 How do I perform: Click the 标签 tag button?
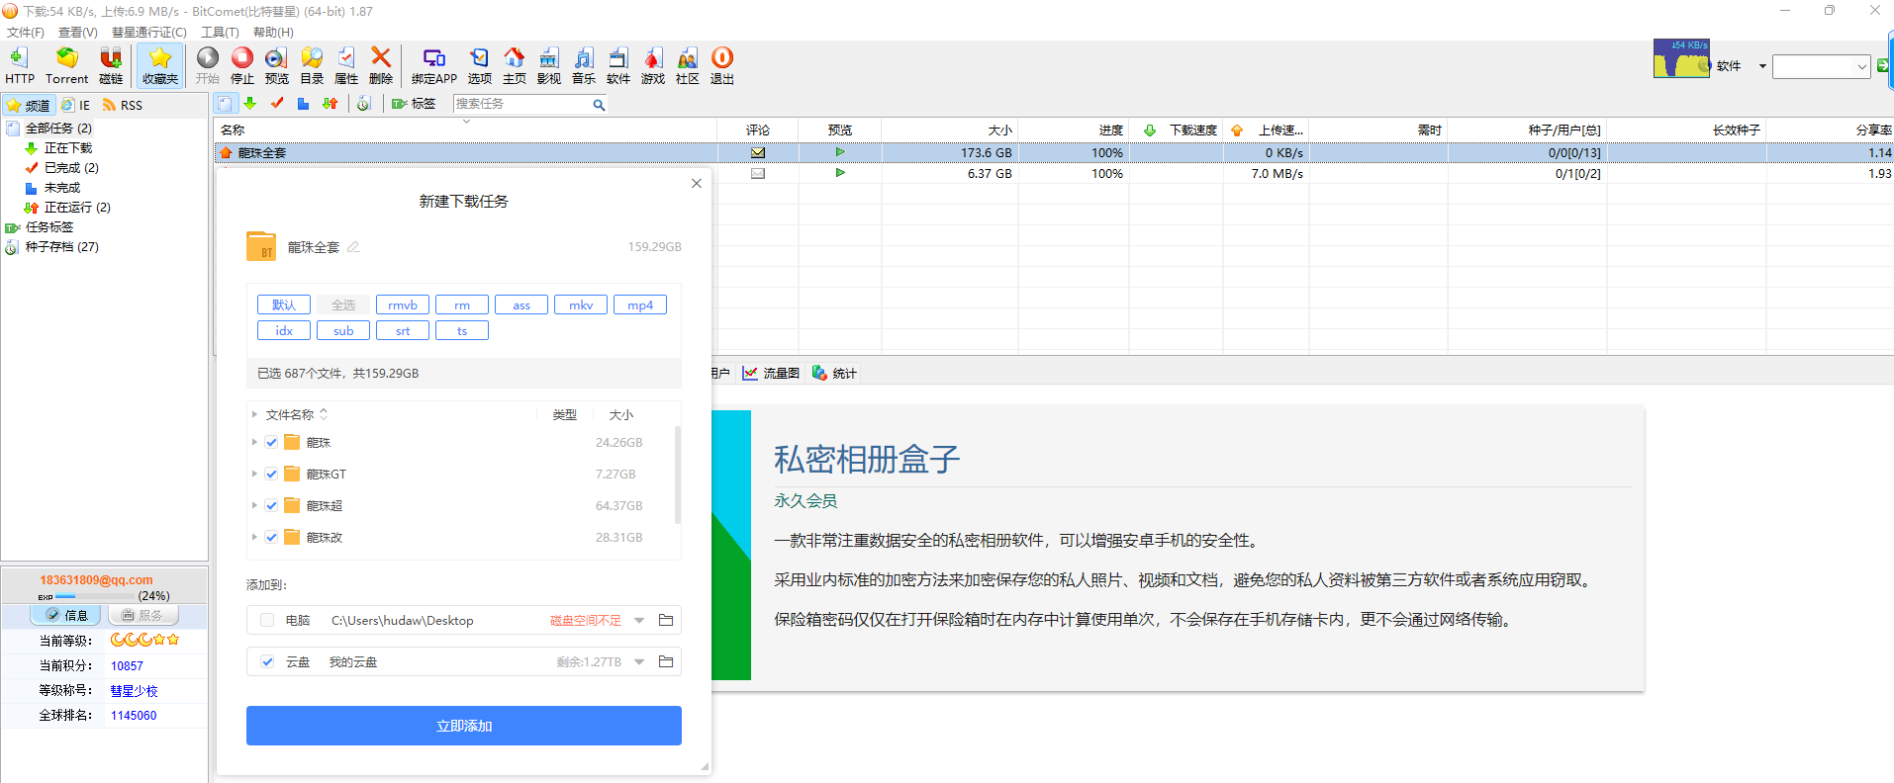pos(414,104)
